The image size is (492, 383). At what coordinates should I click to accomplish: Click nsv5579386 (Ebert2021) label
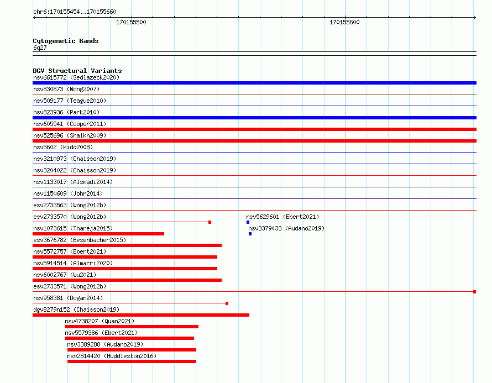(x=101, y=333)
